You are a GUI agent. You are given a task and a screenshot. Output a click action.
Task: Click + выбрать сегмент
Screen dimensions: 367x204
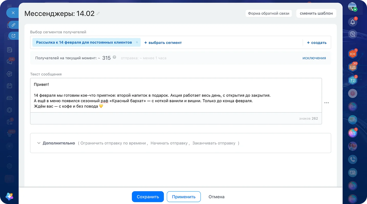[x=163, y=43]
